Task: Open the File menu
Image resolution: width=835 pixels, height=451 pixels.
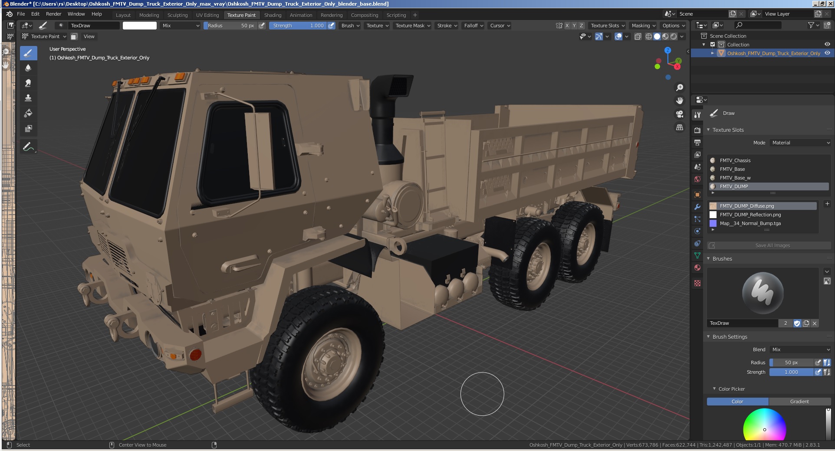Action: coord(21,14)
